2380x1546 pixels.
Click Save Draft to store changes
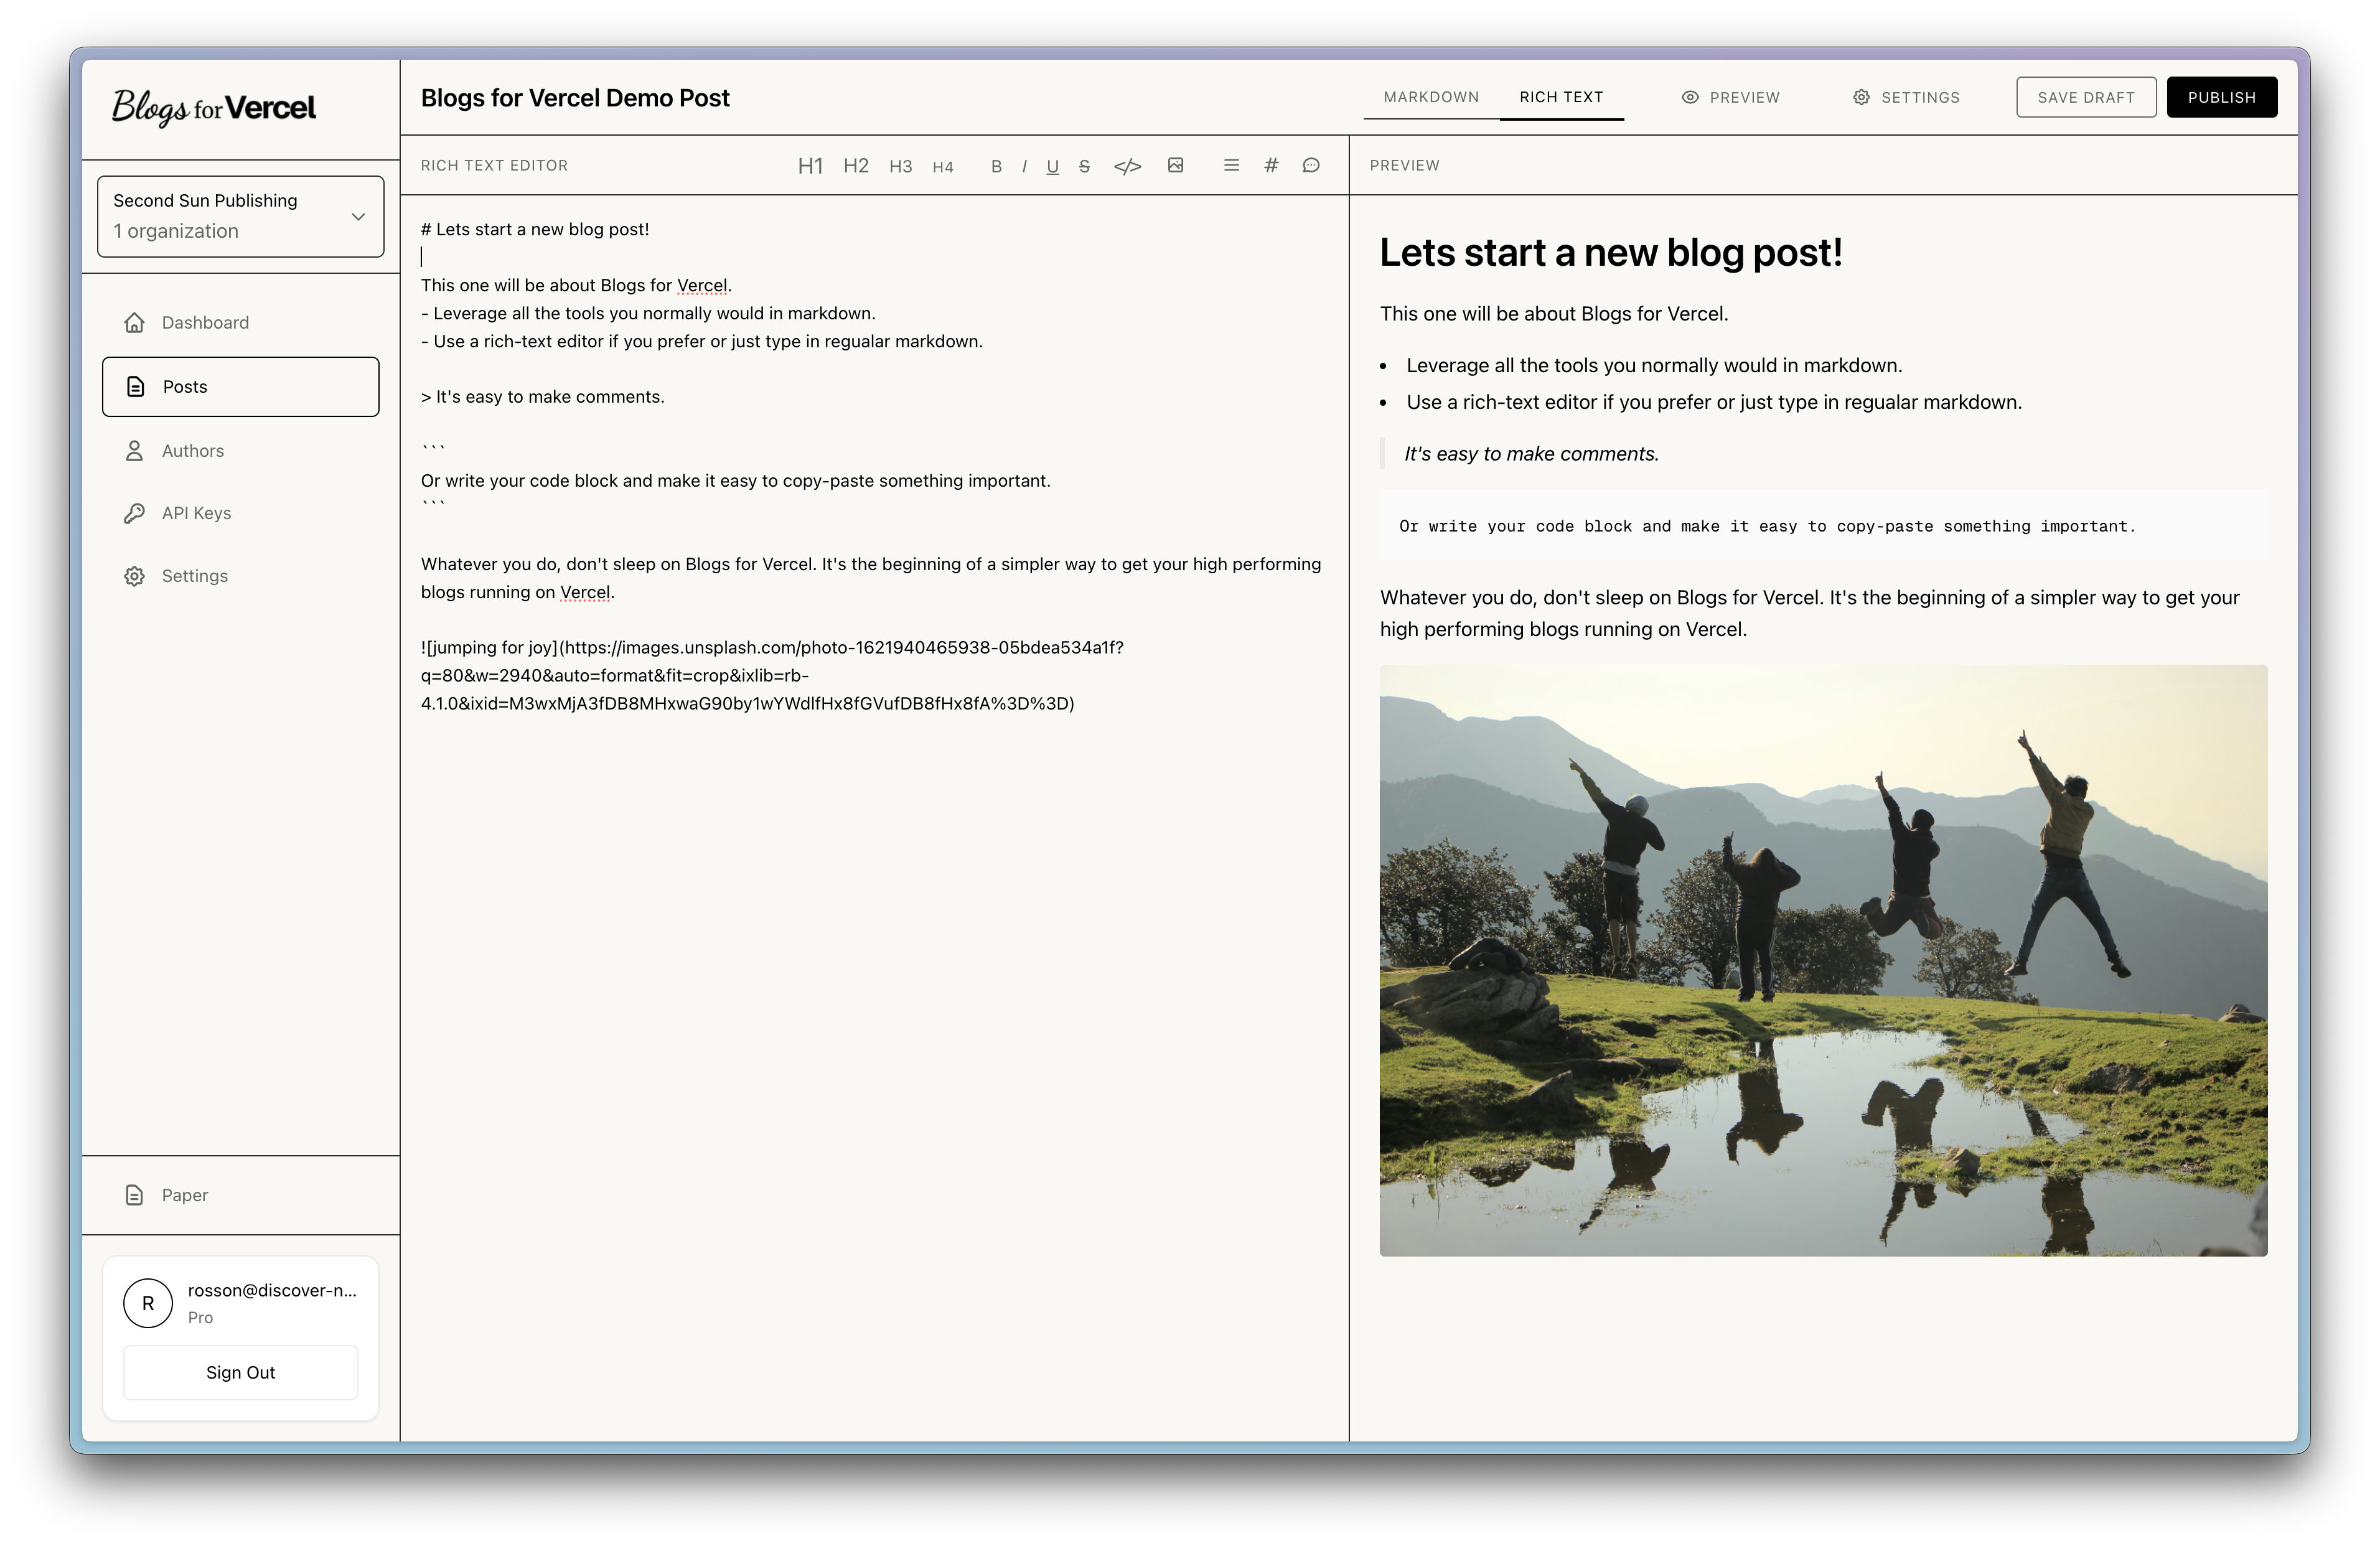click(2086, 97)
